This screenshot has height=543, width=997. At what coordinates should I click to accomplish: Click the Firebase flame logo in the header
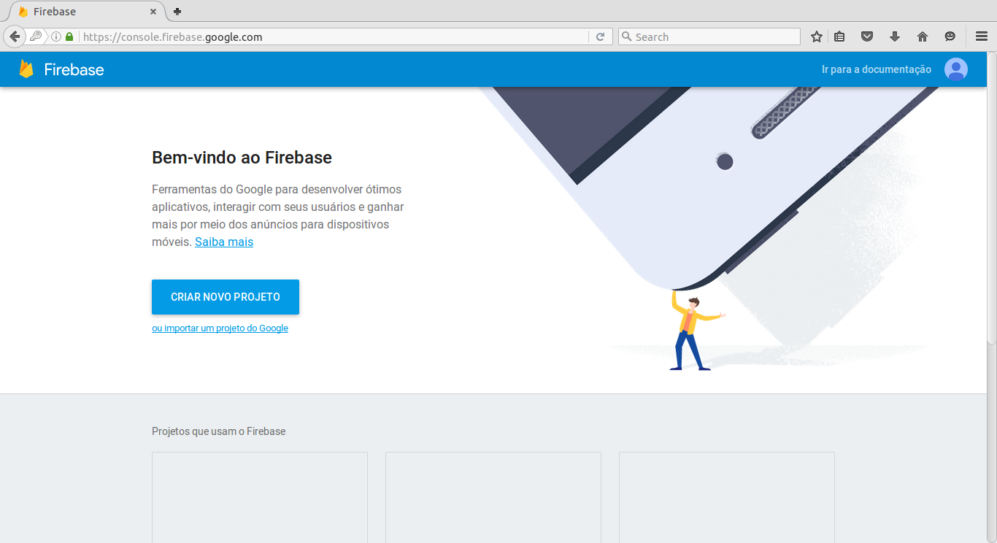point(26,69)
